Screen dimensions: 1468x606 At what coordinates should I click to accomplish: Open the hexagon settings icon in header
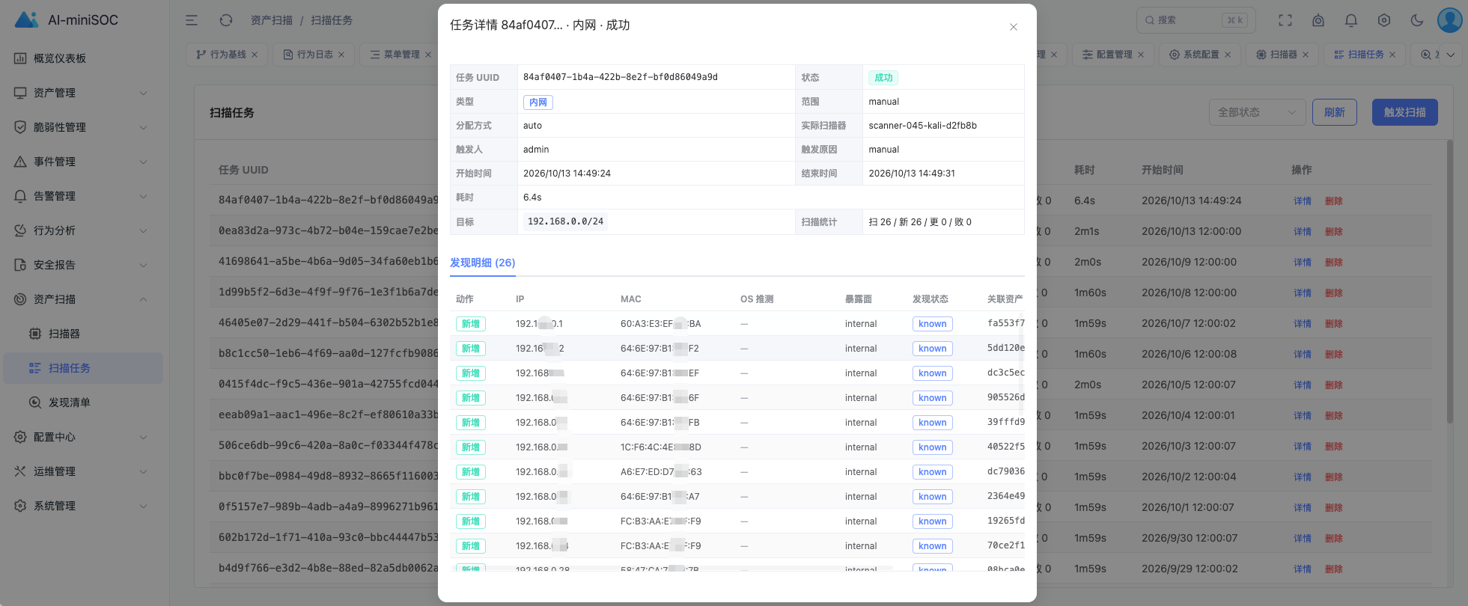(1384, 20)
